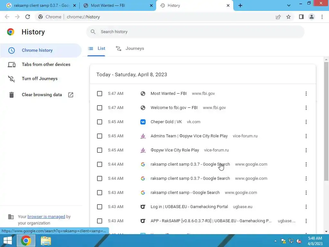Open the profile avatar menu
Viewport: 329px width, 247px height.
tap(312, 17)
